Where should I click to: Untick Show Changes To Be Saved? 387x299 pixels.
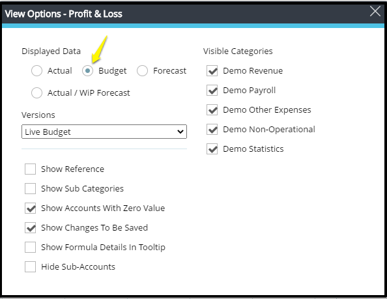pos(31,228)
